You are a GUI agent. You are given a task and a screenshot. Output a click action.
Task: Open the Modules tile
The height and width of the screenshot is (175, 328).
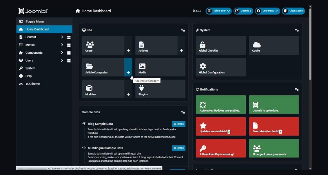pyautogui.click(x=103, y=89)
